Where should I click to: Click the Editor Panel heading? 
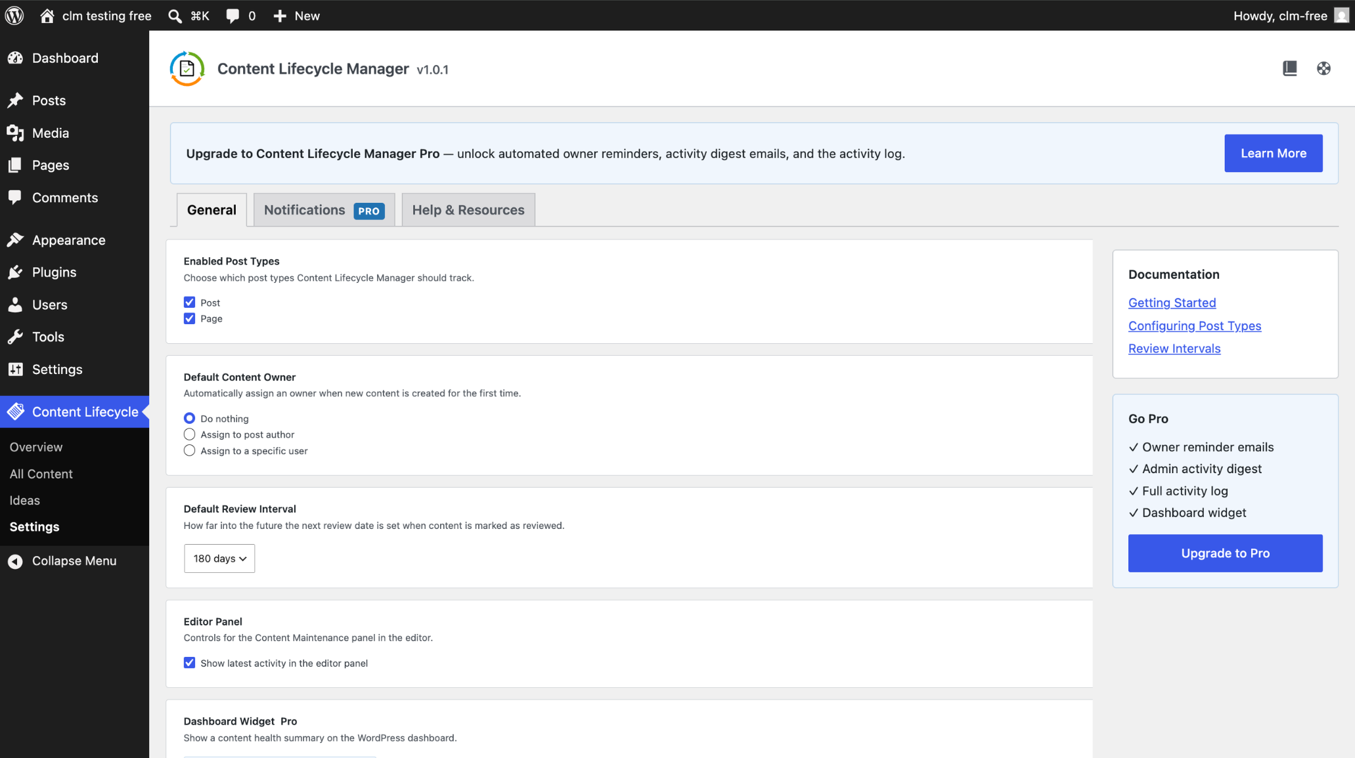(213, 621)
